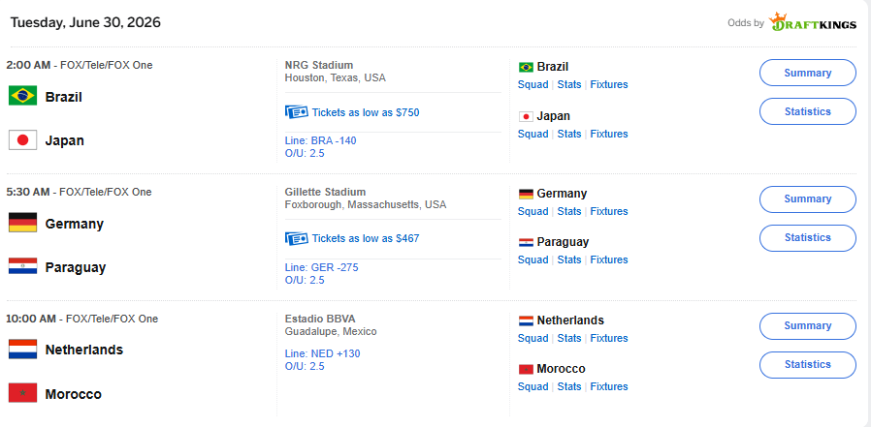871x427 pixels.
Task: Select the Line: GER -275 odds
Action: [322, 267]
